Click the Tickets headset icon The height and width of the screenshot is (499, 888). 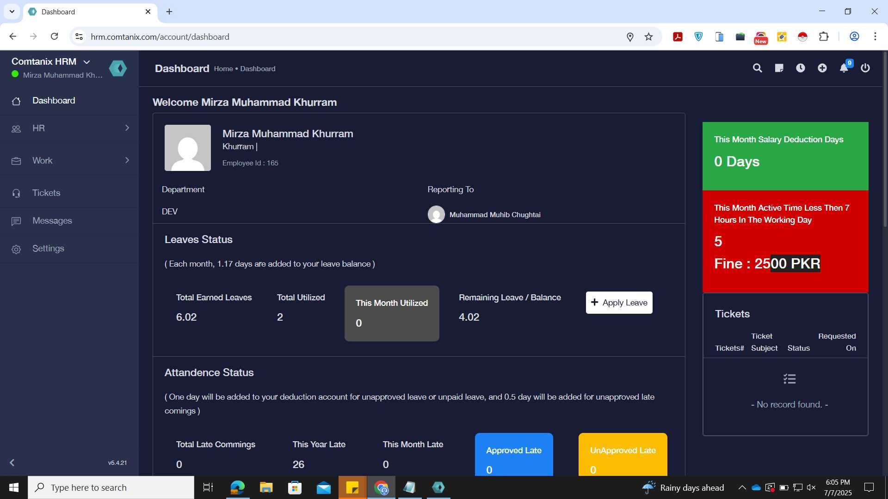pos(16,194)
